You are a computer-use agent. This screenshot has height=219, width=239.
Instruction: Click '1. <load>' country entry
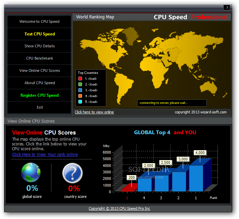[x=91, y=79]
